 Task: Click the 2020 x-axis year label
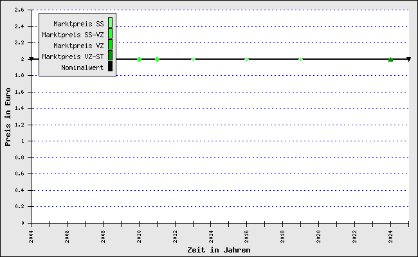click(x=318, y=236)
